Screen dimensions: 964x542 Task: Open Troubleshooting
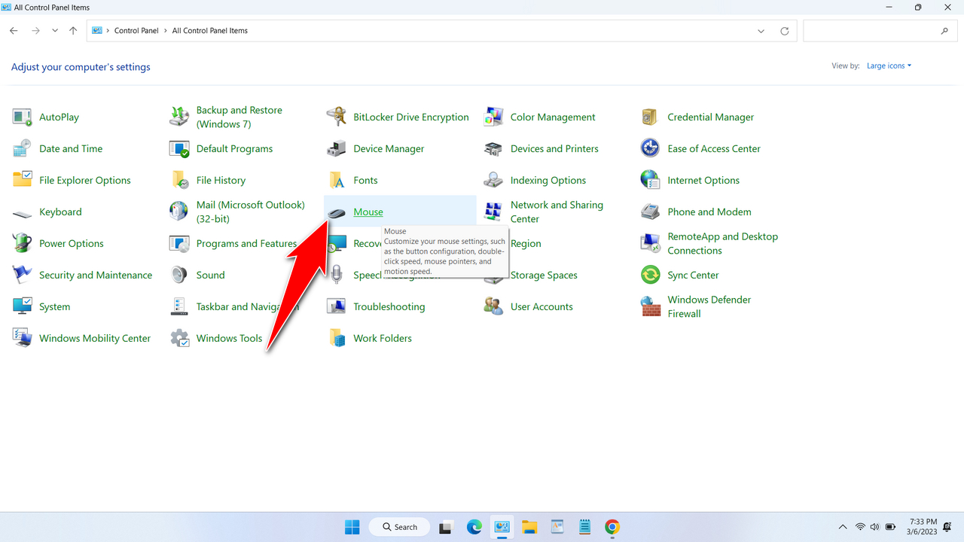389,306
